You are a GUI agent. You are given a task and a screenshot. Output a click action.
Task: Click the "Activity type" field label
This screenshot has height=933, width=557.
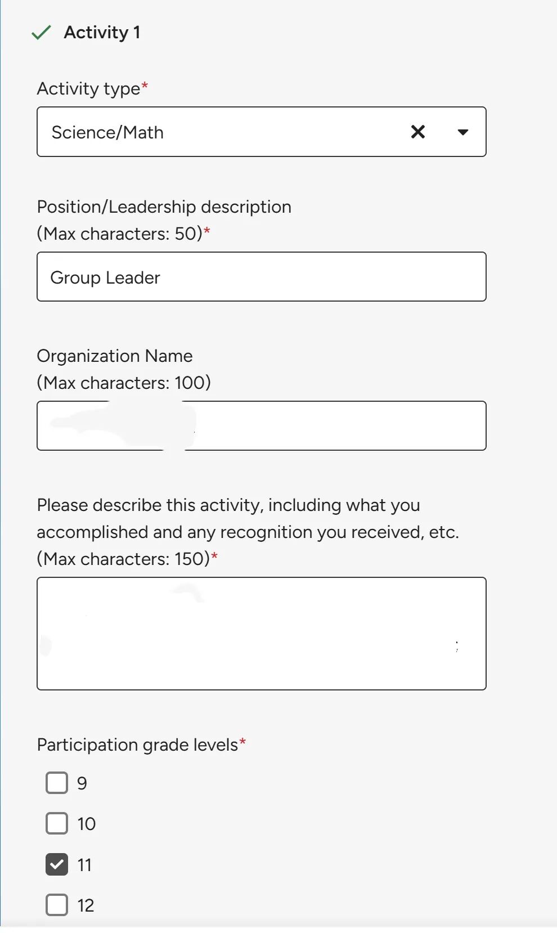tap(88, 88)
